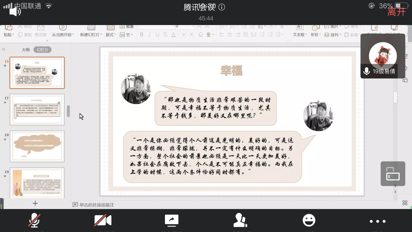This screenshot has width=412, height=232.
Task: Turn on the camera video
Action: pos(103,221)
